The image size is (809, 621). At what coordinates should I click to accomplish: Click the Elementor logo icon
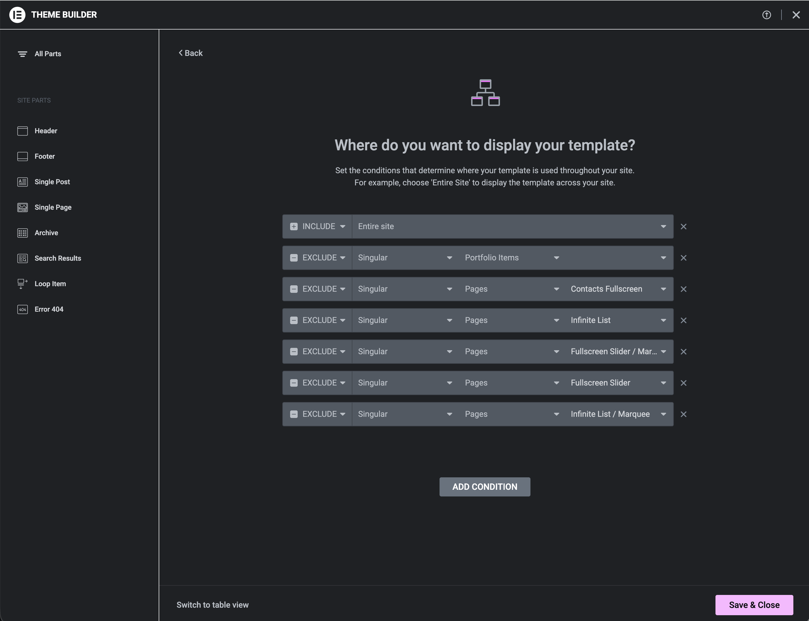[x=17, y=15]
